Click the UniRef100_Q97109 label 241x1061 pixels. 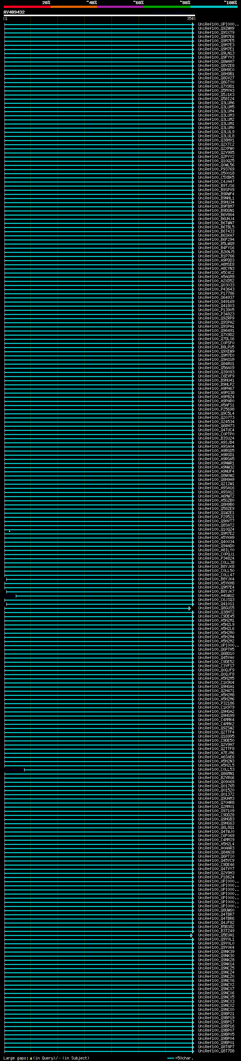pos(216,811)
